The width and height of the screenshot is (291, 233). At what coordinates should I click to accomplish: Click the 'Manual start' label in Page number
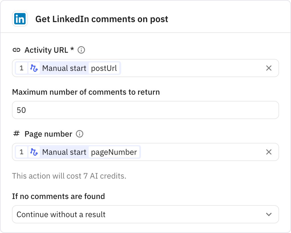point(64,152)
